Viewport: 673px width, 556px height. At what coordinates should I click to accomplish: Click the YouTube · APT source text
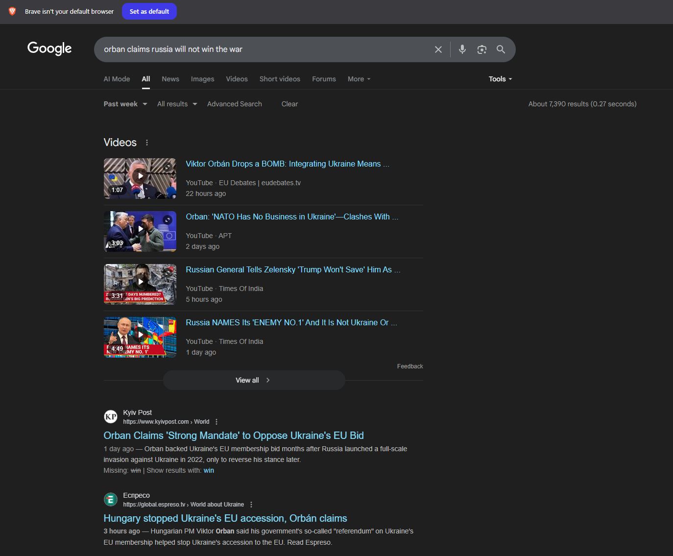point(209,236)
